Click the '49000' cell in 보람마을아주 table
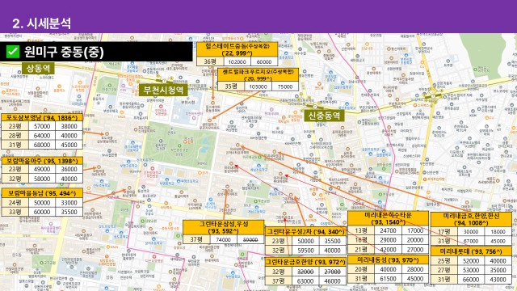 (42, 169)
